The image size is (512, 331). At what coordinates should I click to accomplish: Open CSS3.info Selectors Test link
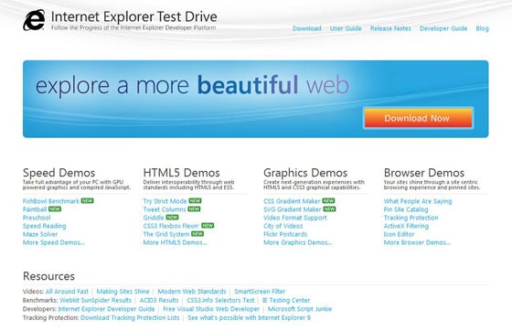(220, 300)
